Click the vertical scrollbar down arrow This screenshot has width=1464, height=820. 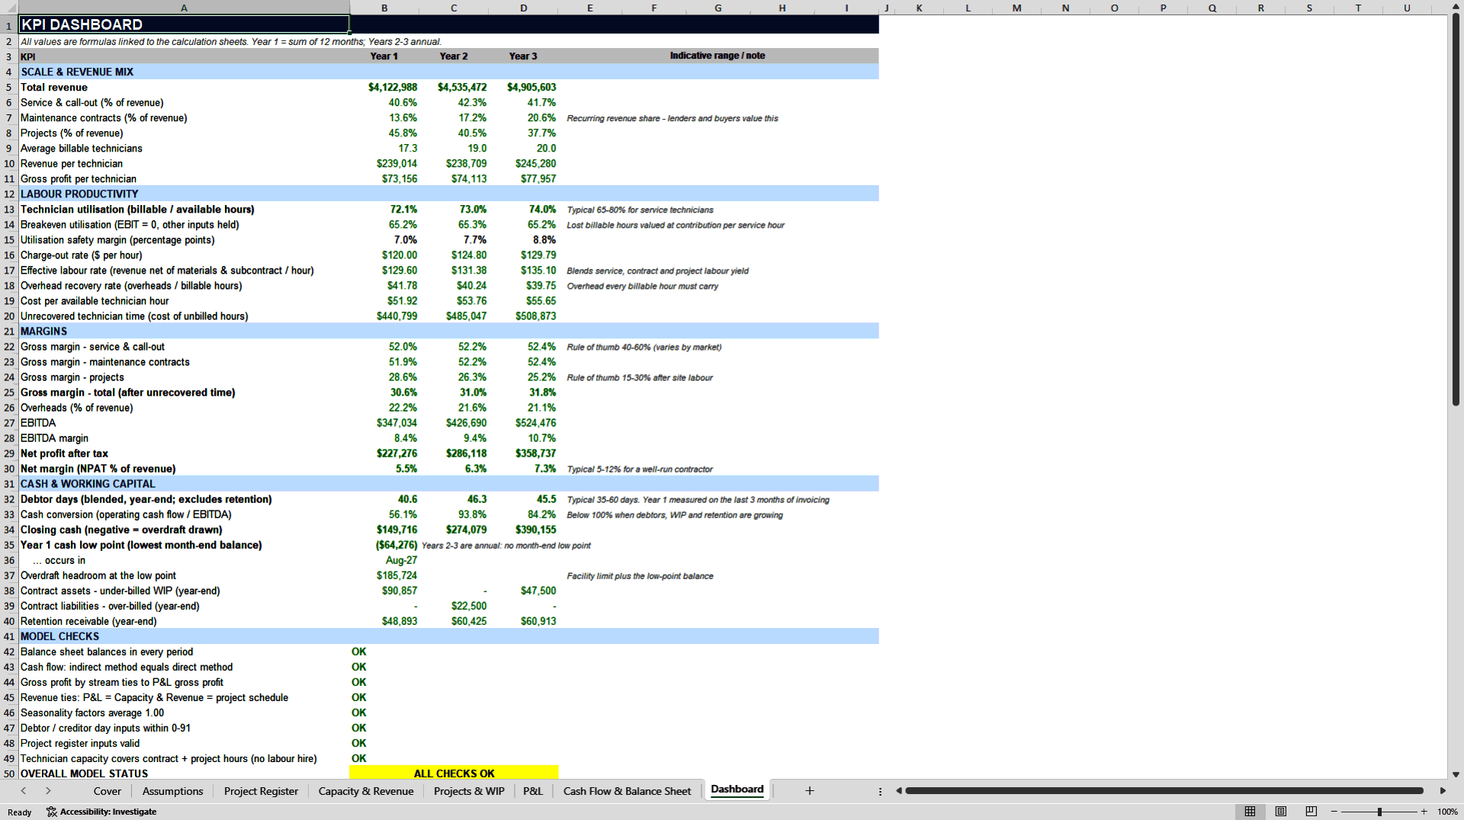(x=1456, y=774)
